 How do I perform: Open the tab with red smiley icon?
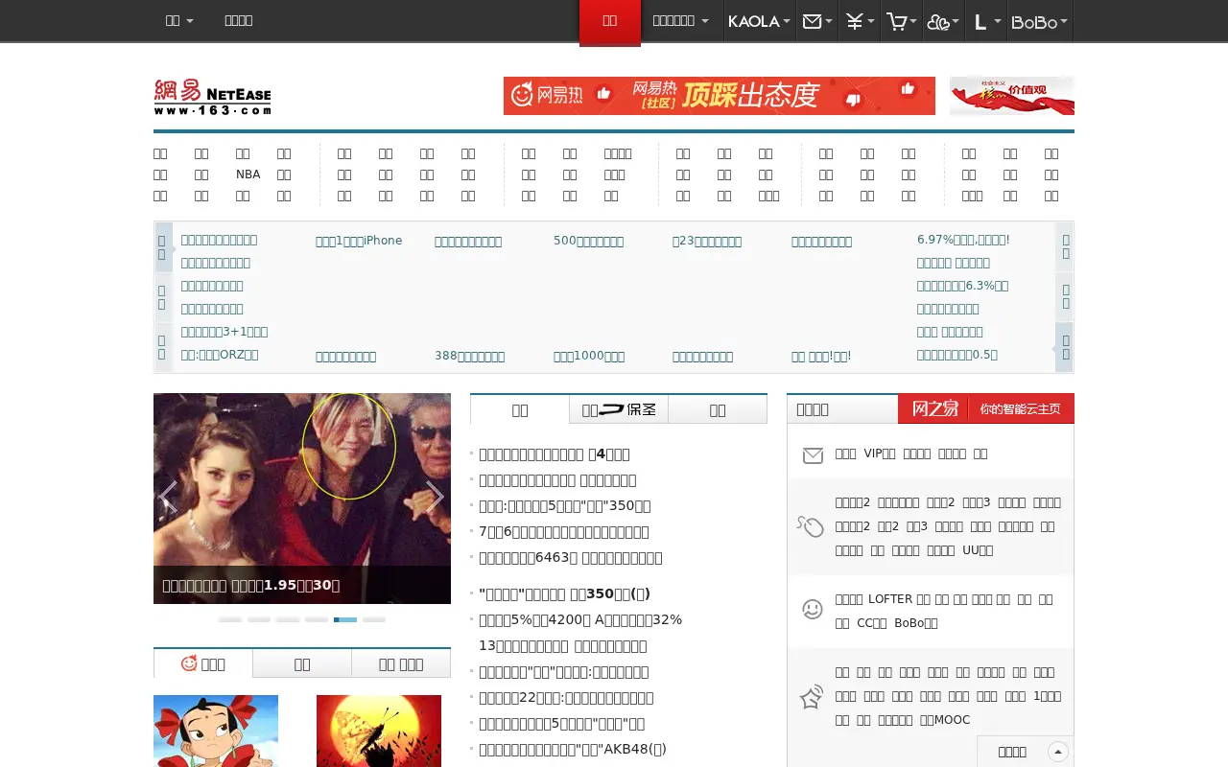(x=203, y=663)
